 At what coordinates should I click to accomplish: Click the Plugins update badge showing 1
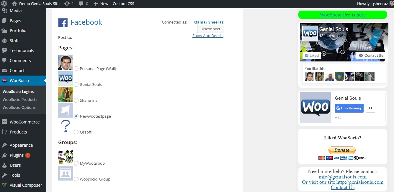pos(28,155)
